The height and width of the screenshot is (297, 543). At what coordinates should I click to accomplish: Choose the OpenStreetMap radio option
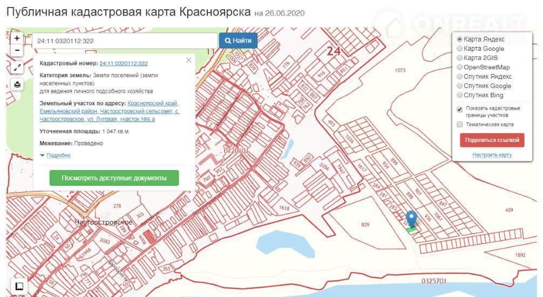tap(460, 67)
